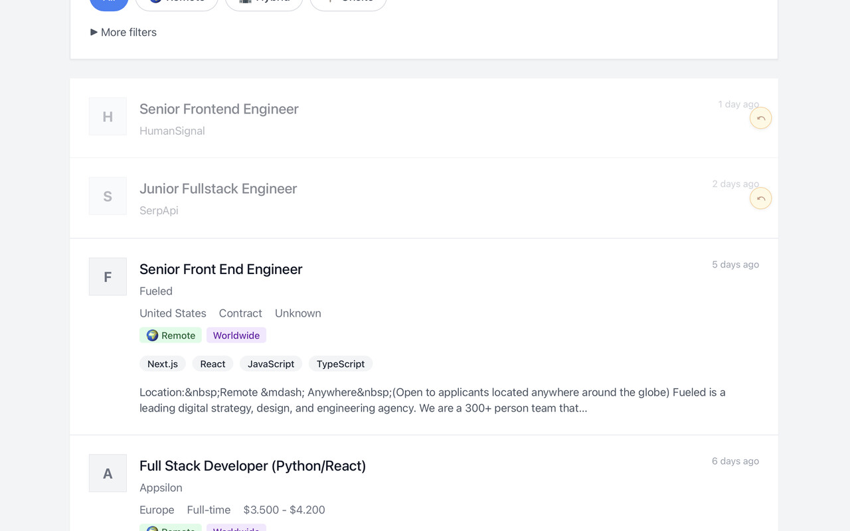
Task: Open the Full Stack Developer (Python/React) posting
Action: point(252,466)
